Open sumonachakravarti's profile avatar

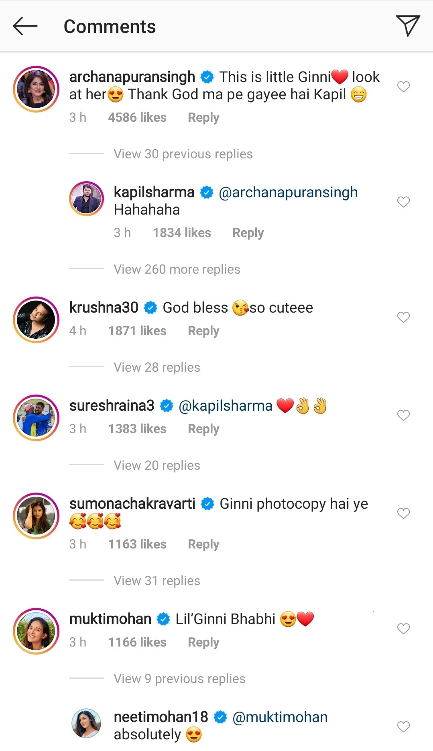pyautogui.click(x=36, y=516)
